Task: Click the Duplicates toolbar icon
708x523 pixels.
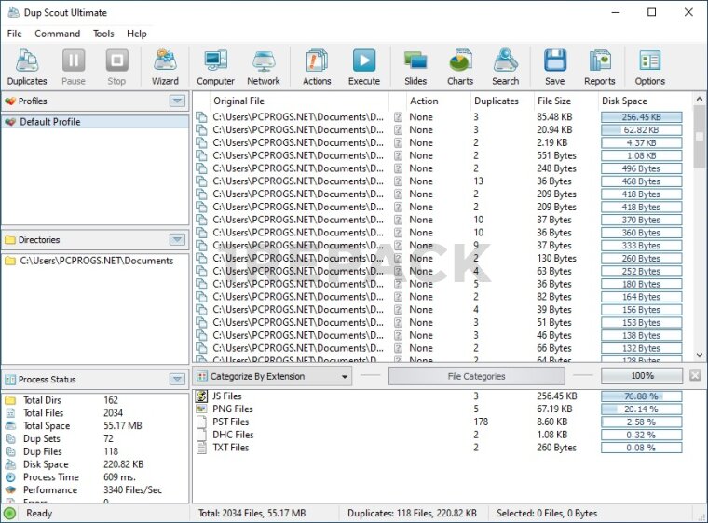Action: pos(27,67)
